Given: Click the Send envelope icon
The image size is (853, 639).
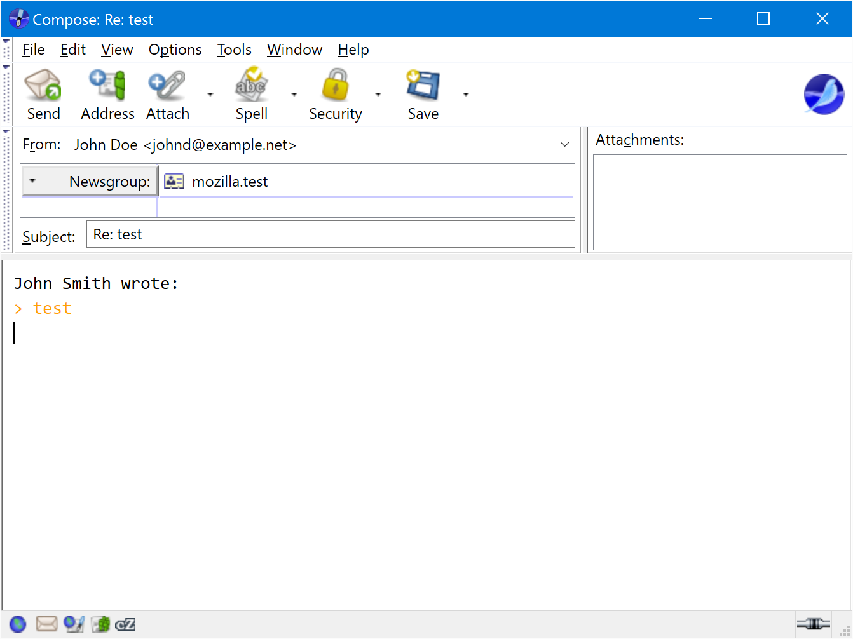Looking at the screenshot, I should click(43, 84).
